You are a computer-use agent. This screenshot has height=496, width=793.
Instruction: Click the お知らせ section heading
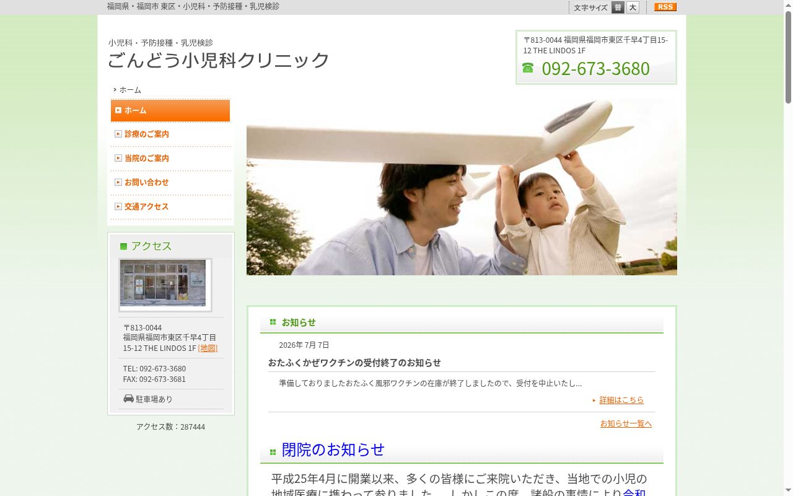tap(299, 322)
